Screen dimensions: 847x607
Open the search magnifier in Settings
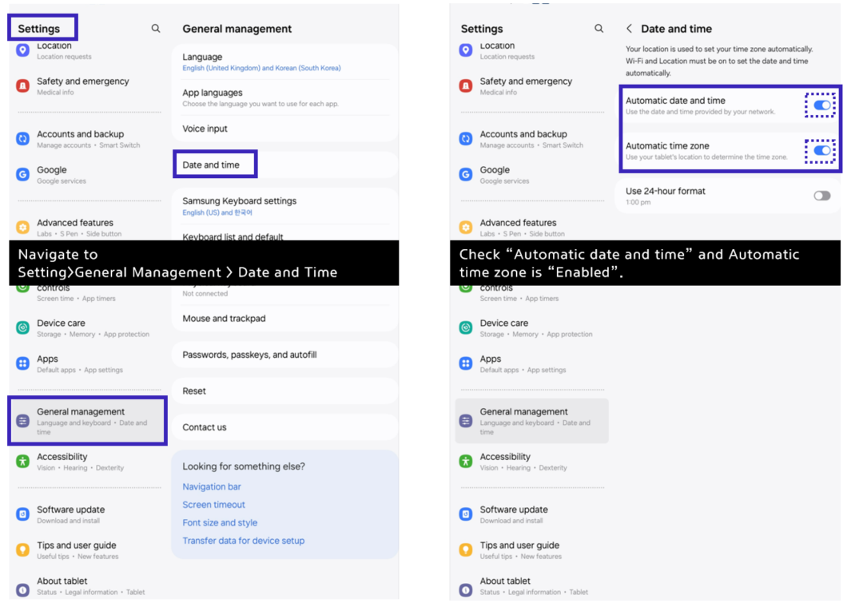(155, 27)
